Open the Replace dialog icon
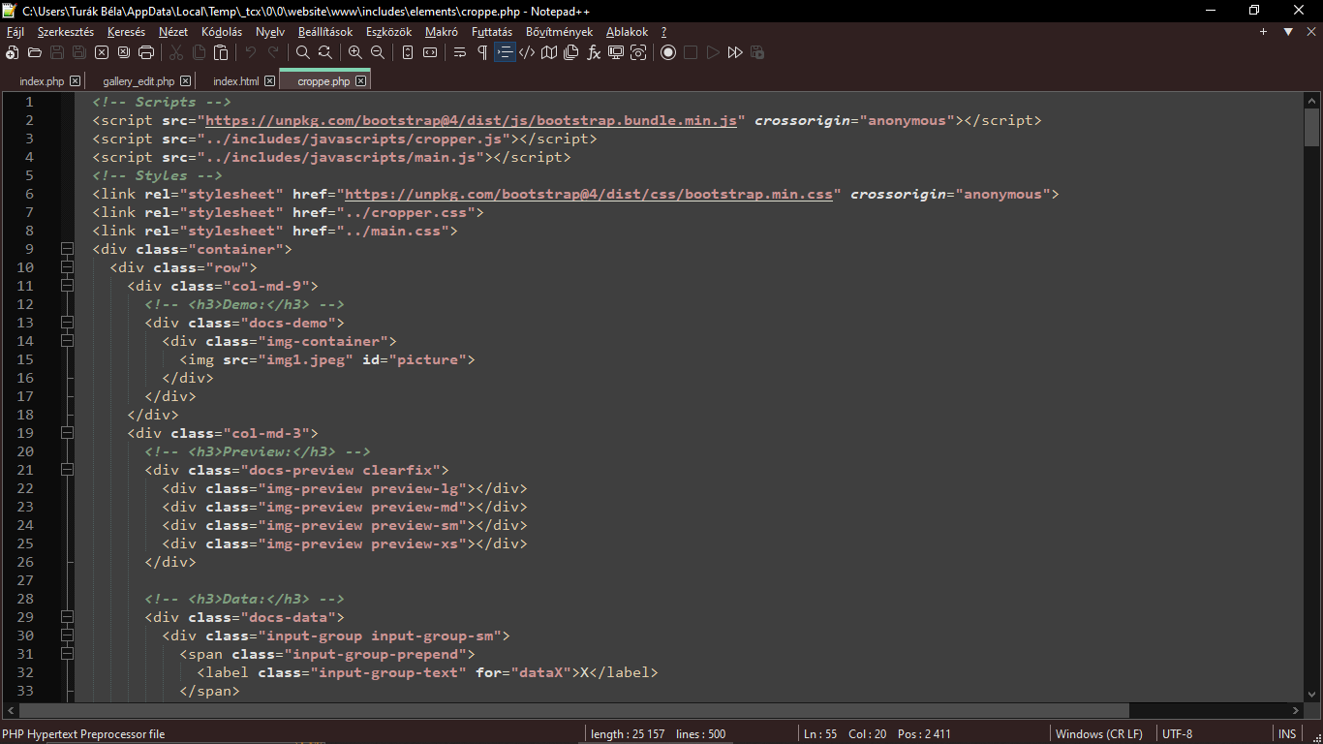The image size is (1323, 744). pyautogui.click(x=324, y=52)
